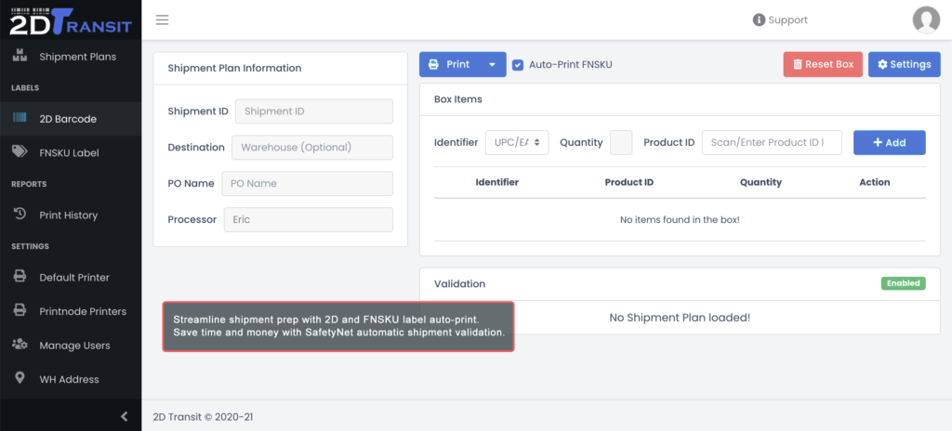This screenshot has height=431, width=952.
Task: Open FNSKU Label menu item
Action: pos(71,153)
